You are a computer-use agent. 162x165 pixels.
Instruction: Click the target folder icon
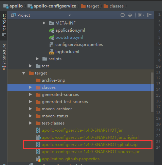[x=31, y=73]
